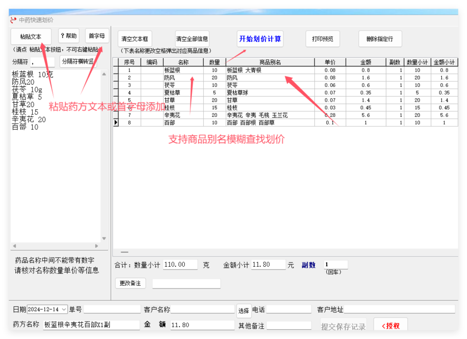Click 清空全部信息 to clear everything
This screenshot has height=339, width=467.
pyautogui.click(x=192, y=39)
